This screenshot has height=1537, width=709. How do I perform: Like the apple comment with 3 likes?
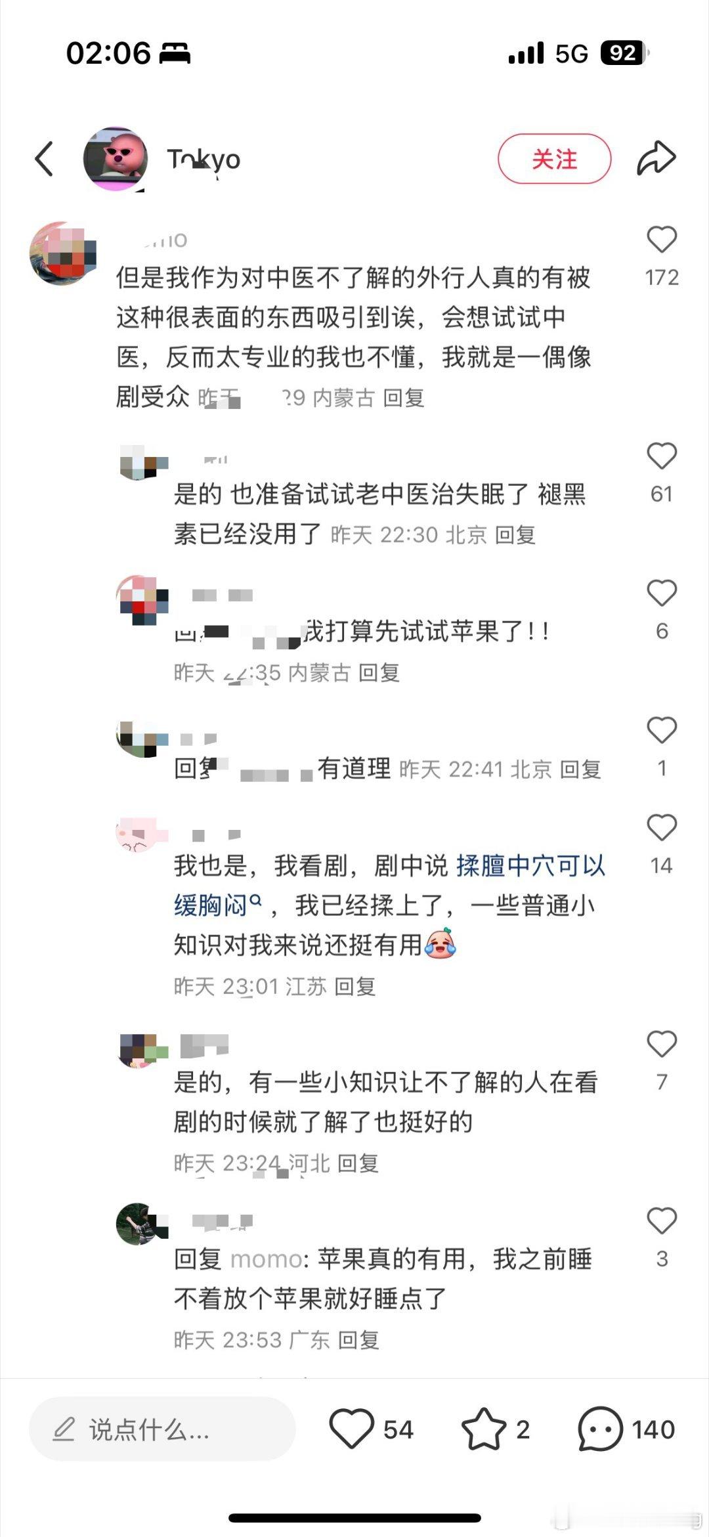tap(662, 1221)
